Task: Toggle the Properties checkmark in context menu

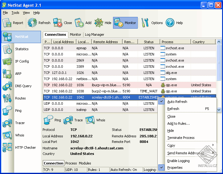Action: pos(175,168)
